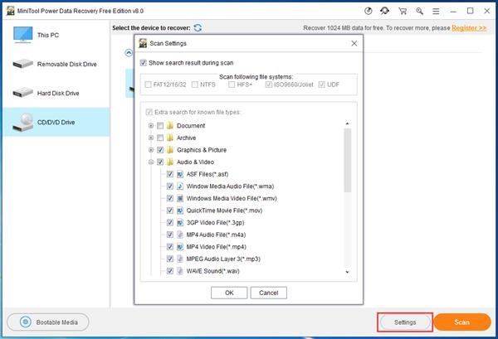This screenshot has height=339, width=498.
Task: Click the MPEG Audio Layer 3 file icon
Action: (180, 259)
